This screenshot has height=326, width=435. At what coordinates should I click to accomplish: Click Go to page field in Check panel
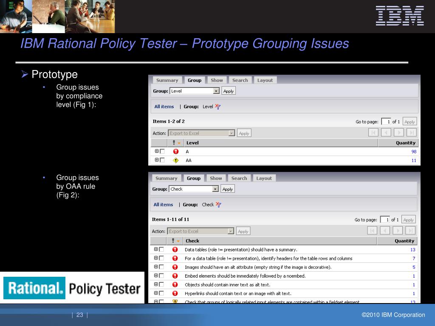click(385, 220)
